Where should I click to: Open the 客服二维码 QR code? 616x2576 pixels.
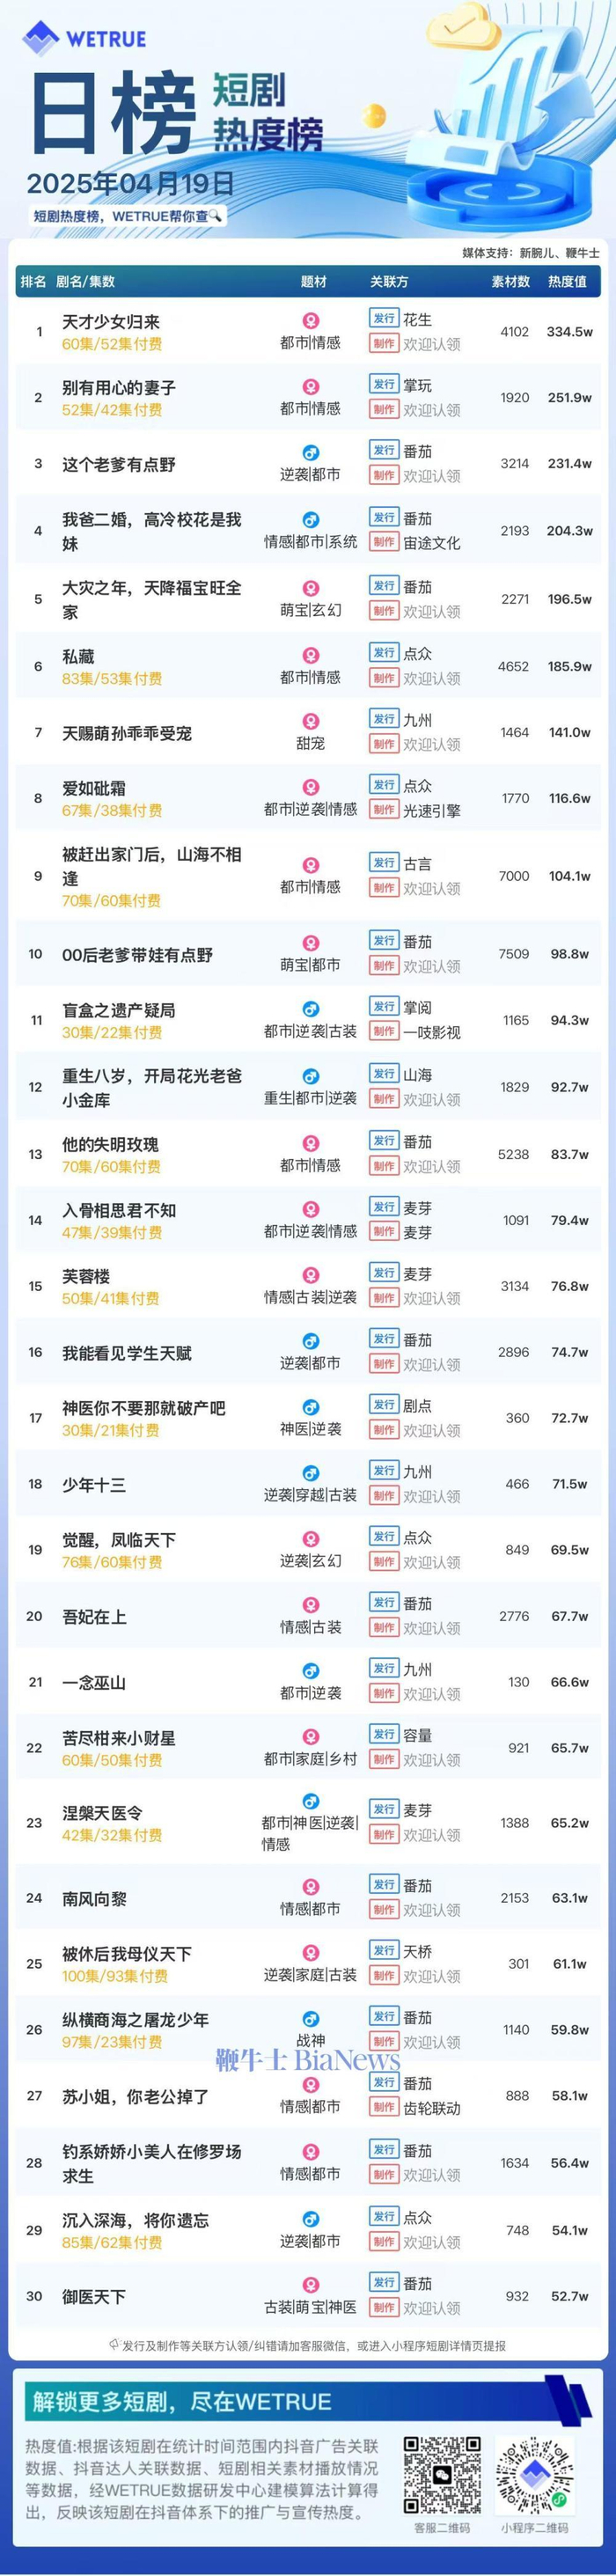(x=442, y=2475)
